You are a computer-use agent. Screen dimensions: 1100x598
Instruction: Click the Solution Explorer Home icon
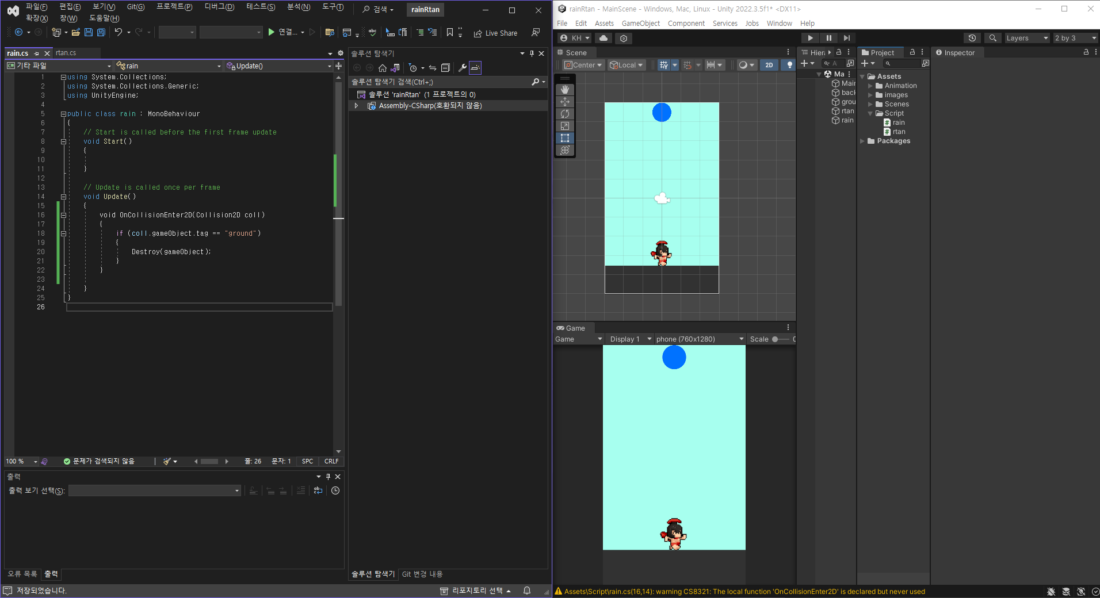(383, 68)
